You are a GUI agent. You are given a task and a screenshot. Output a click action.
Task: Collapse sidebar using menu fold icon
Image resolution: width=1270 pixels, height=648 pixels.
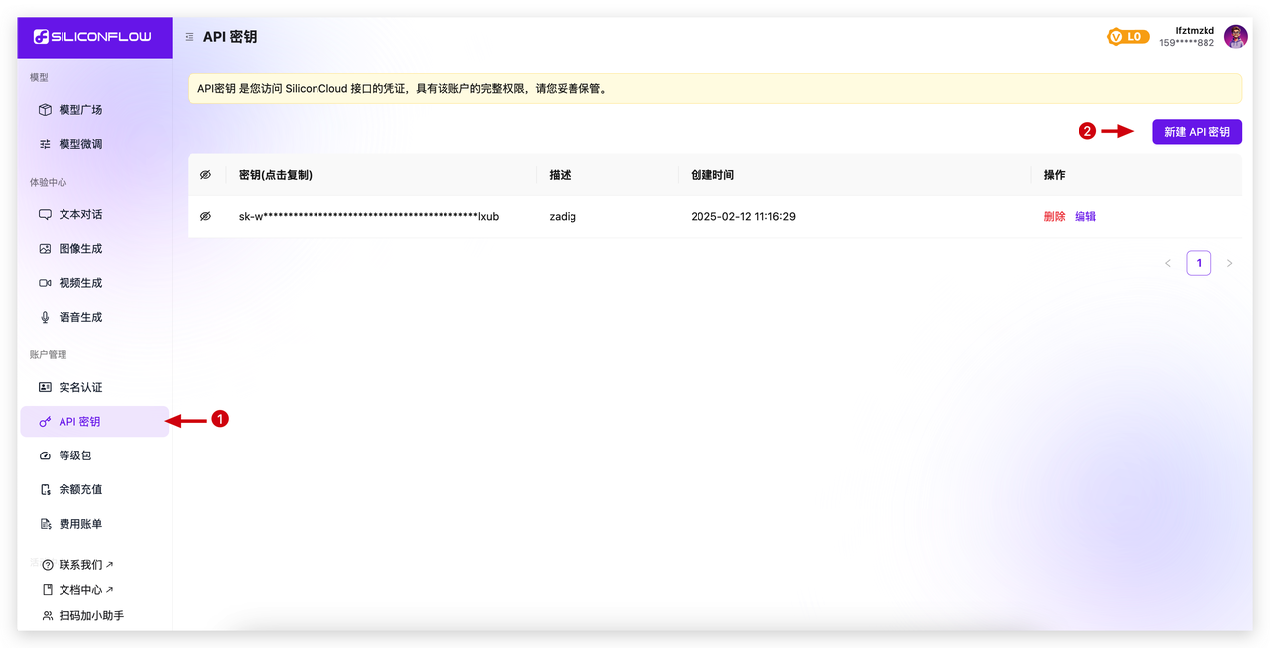(x=189, y=37)
